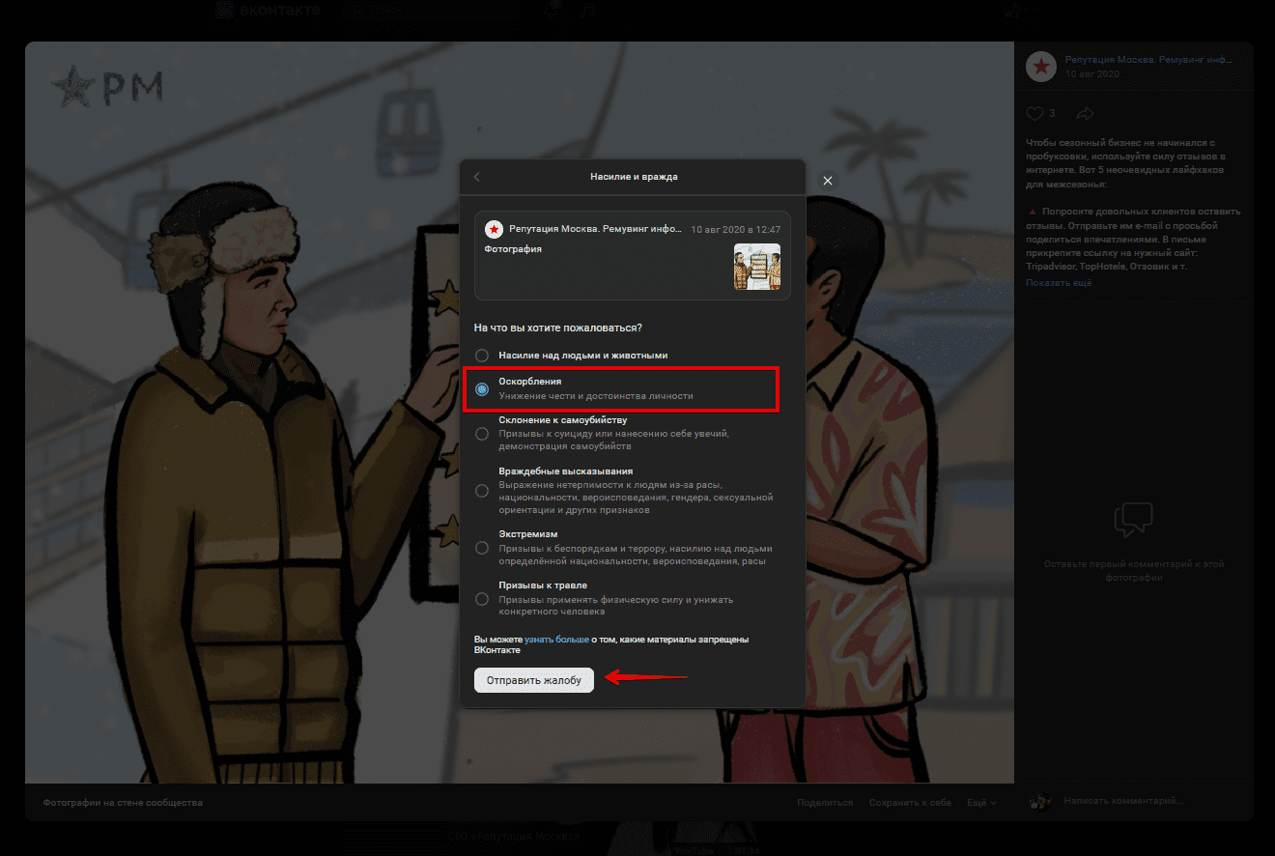Click the header search field
1275x856 pixels.
pyautogui.click(x=431, y=11)
